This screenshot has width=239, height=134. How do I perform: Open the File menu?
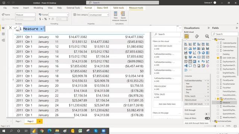5,8
